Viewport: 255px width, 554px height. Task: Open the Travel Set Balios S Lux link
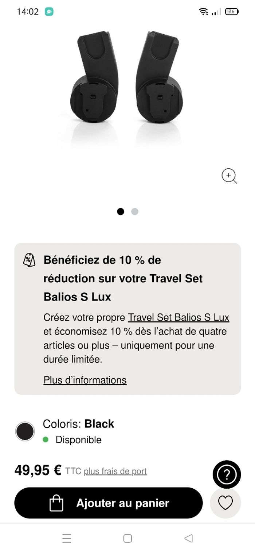tap(178, 317)
